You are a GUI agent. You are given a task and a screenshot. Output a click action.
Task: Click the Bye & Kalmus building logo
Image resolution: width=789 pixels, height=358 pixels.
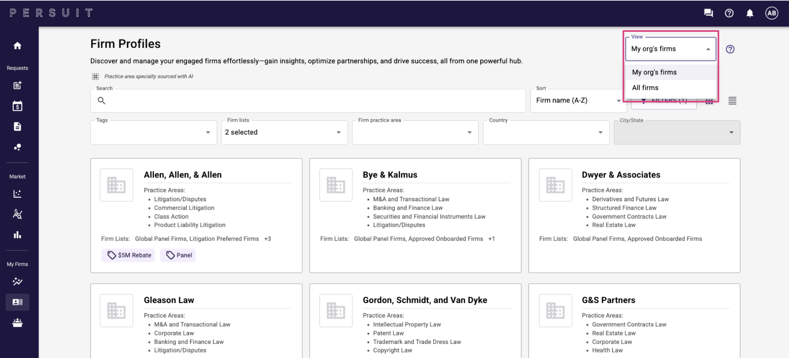pyautogui.click(x=336, y=185)
